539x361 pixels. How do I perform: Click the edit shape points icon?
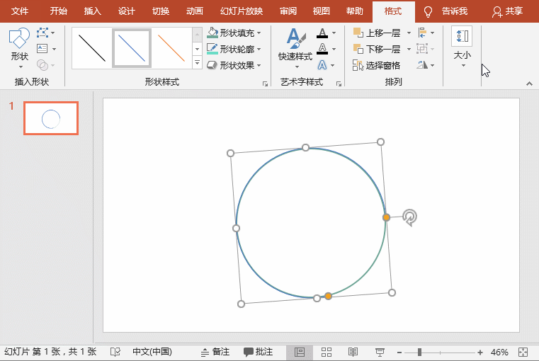42,33
